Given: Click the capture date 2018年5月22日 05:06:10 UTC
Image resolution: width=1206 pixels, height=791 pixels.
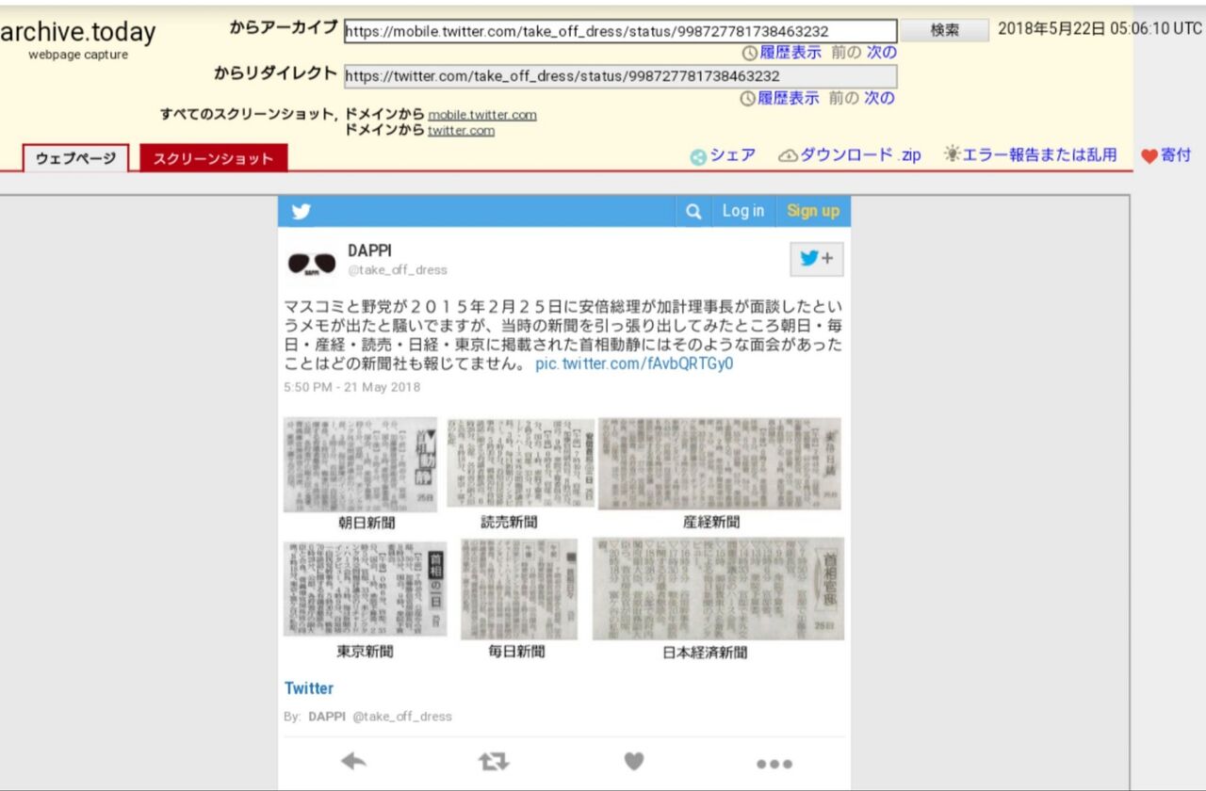Looking at the screenshot, I should click(1100, 28).
